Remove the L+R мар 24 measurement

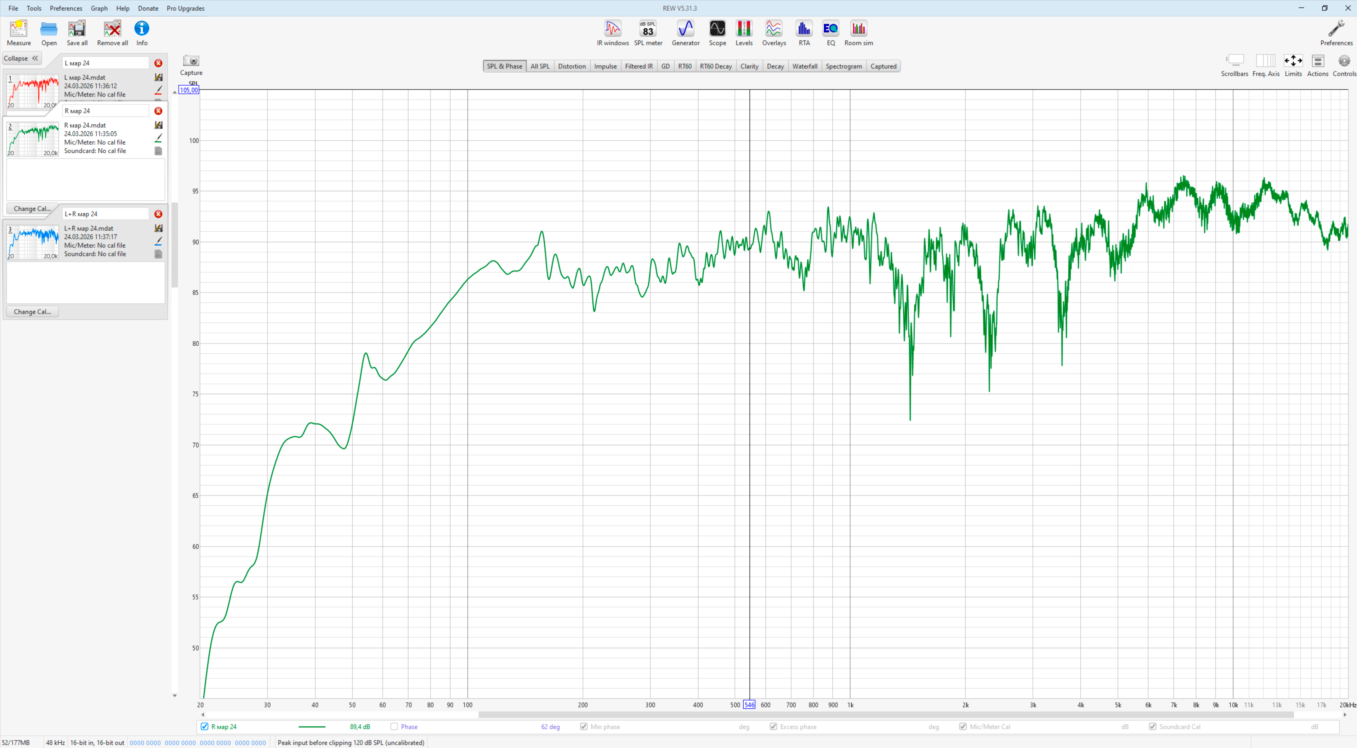(x=158, y=214)
